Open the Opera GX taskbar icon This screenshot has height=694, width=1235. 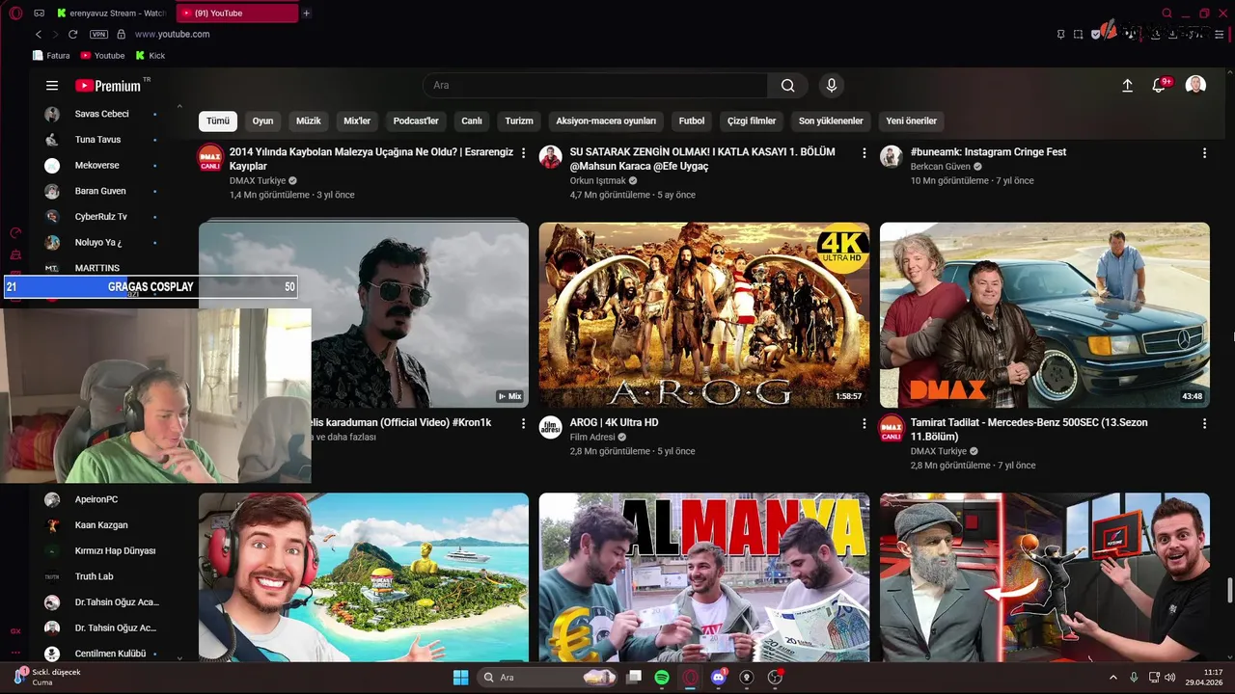(x=690, y=678)
